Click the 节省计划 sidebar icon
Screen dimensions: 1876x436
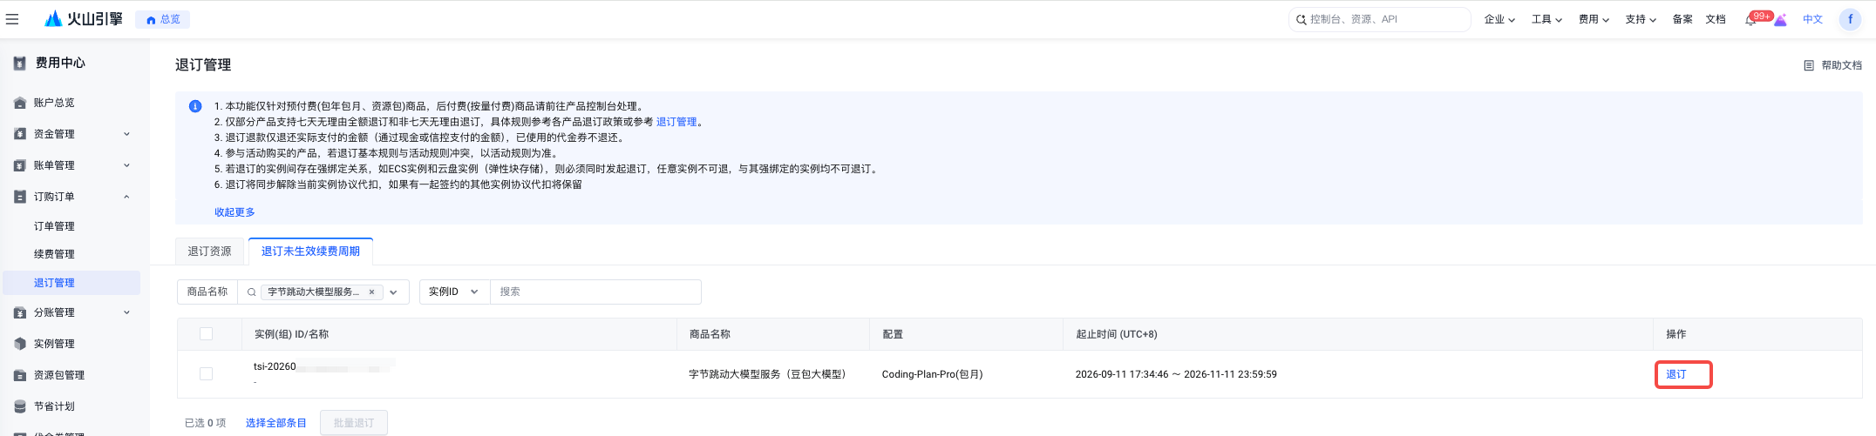click(20, 406)
